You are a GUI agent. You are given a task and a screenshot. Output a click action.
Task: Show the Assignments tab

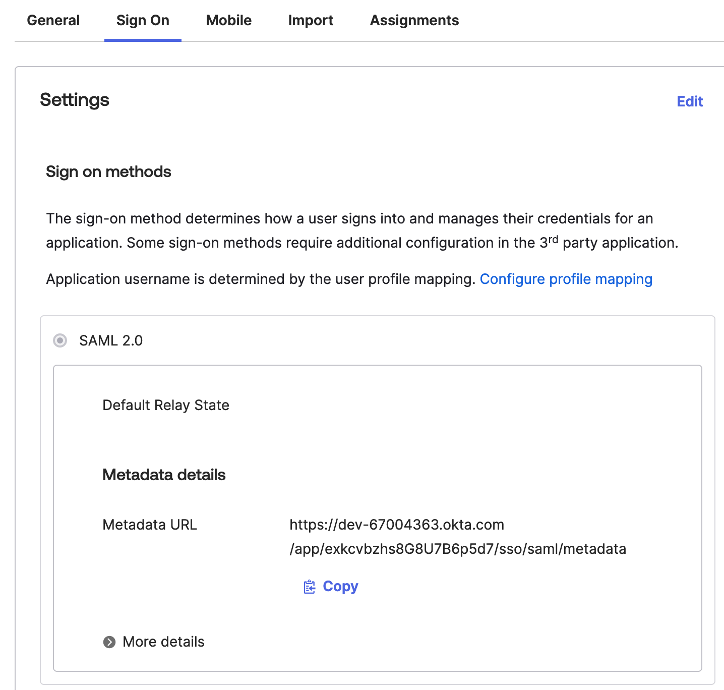pos(414,21)
